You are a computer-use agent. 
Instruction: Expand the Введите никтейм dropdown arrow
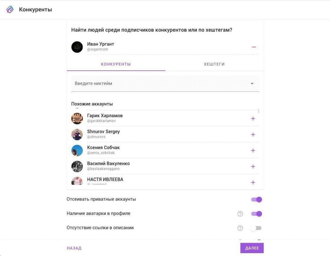click(252, 84)
